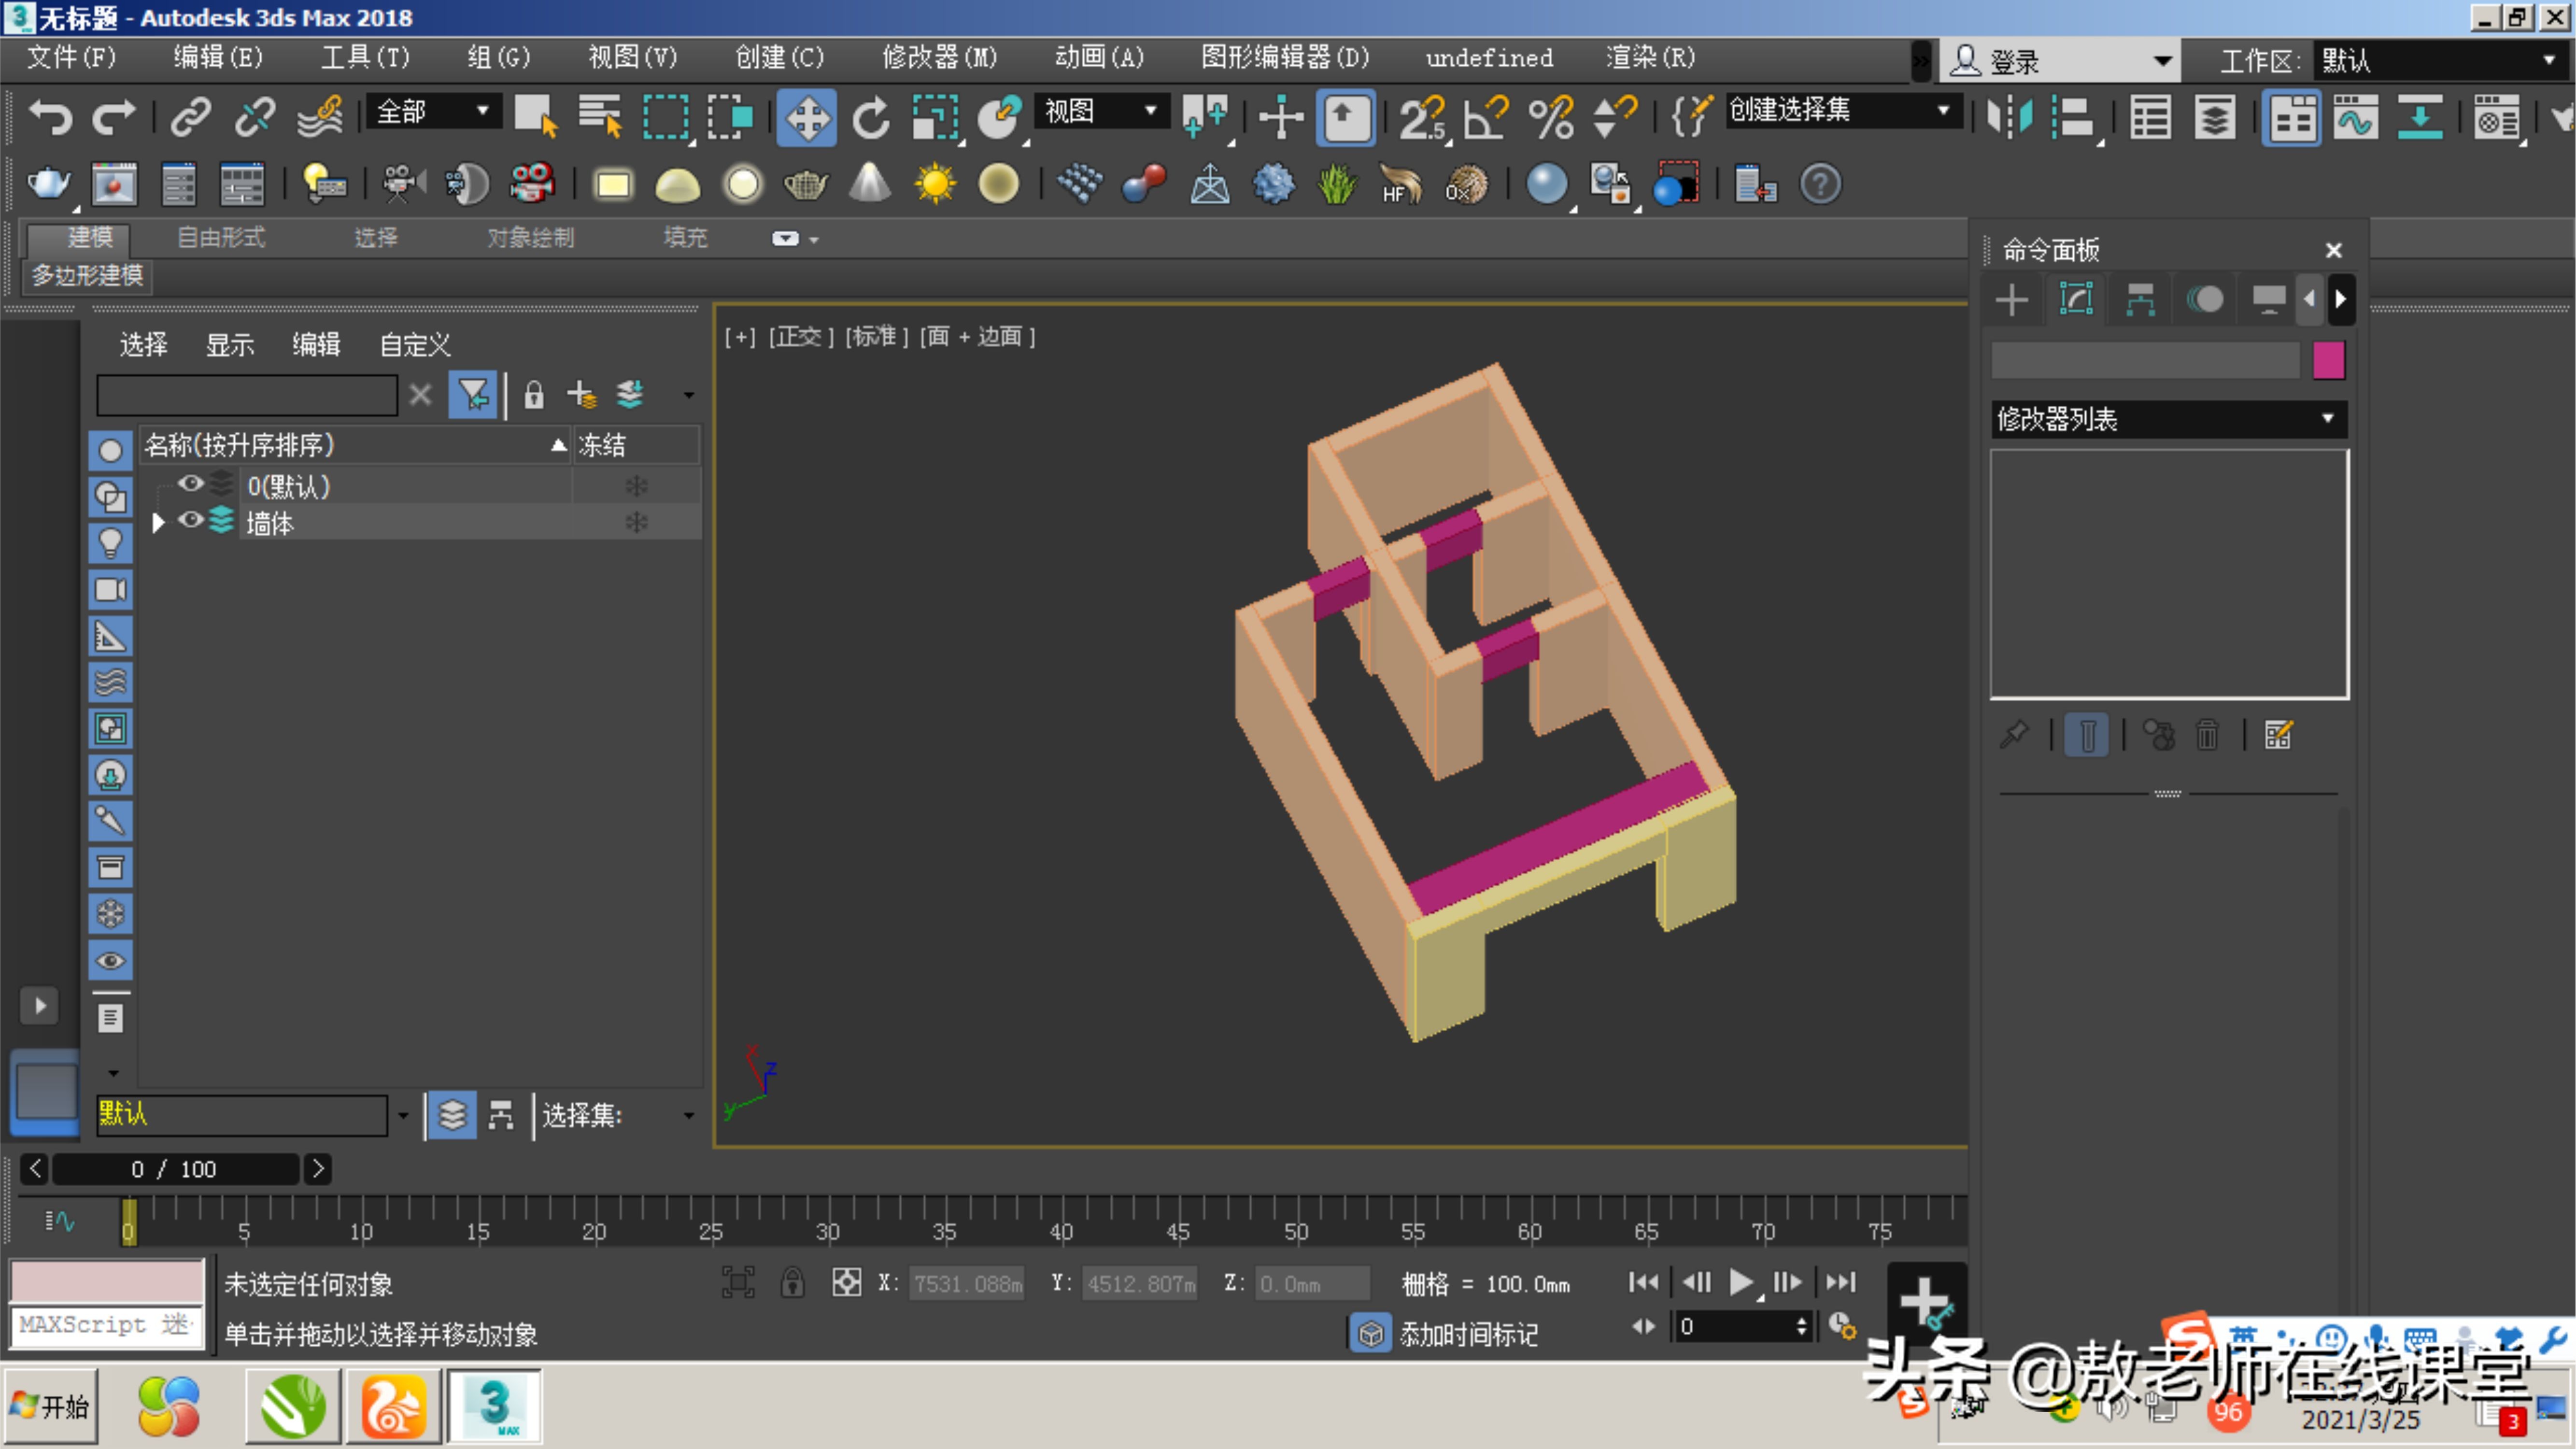Switch to the 自由形式 ribbon tab
Viewport: 2576px width, 1449px height.
pos(219,237)
